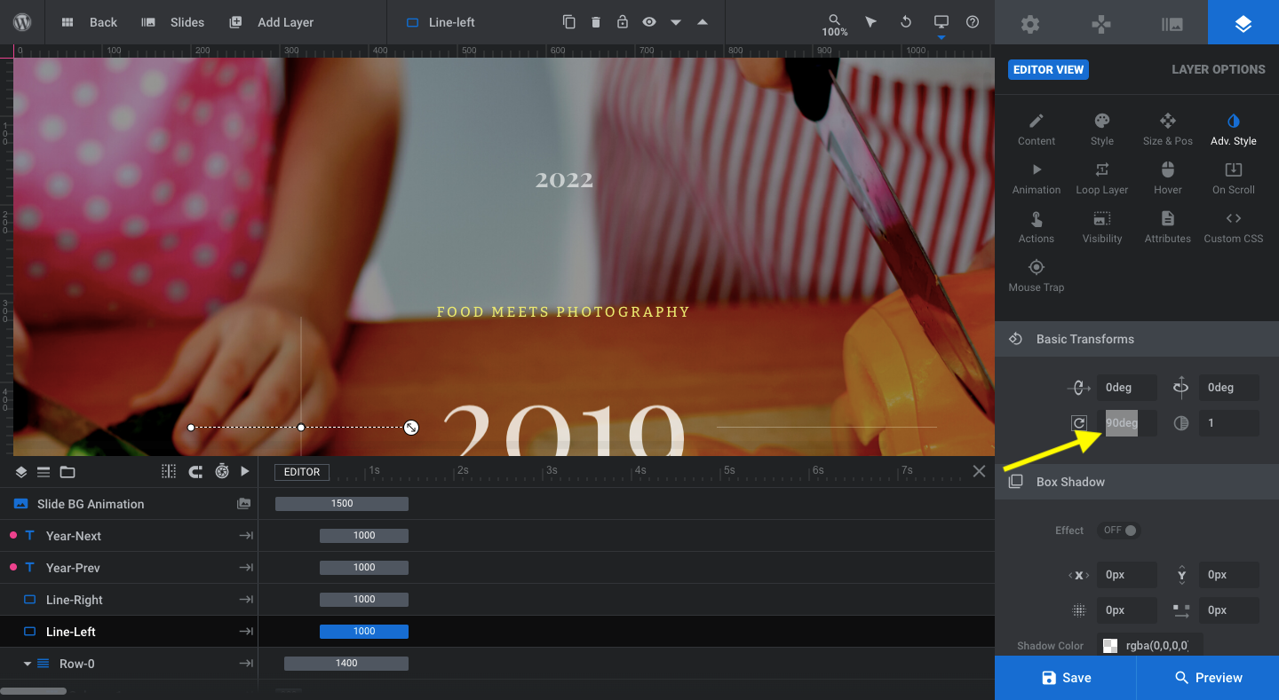This screenshot has height=700, width=1279.
Task: Open the zoom 100% control
Action: coord(834,25)
